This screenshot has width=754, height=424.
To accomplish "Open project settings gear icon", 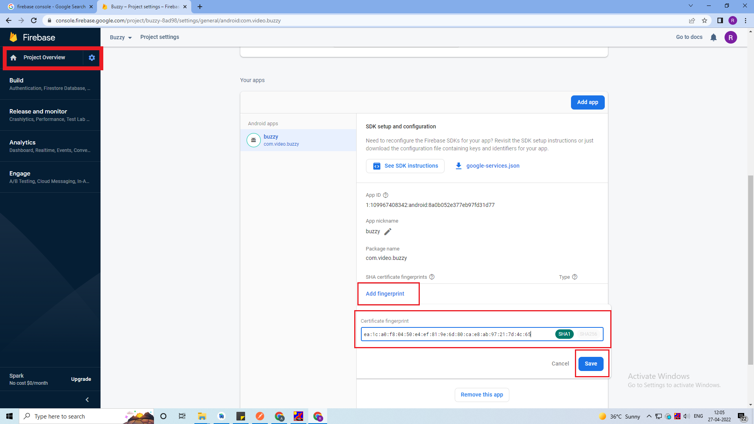I will 92,58.
